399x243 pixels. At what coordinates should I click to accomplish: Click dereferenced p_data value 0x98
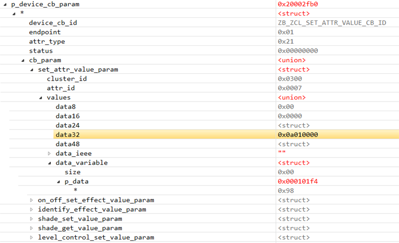286,191
